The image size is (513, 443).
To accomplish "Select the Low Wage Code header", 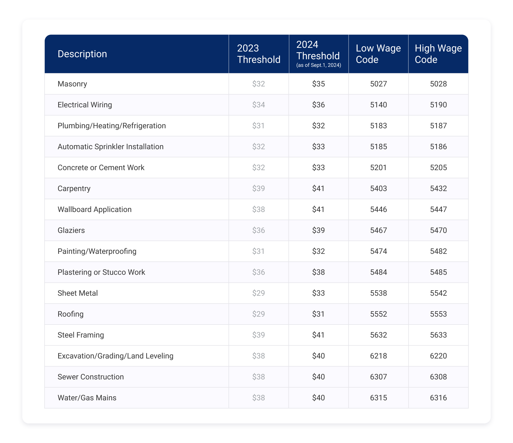I will (x=378, y=54).
